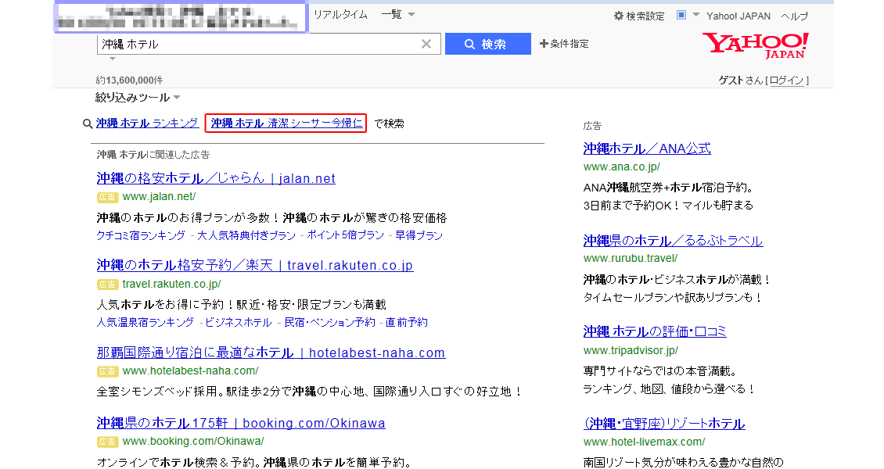Click the www.hotelabest-naha.com/ URL text

point(191,371)
